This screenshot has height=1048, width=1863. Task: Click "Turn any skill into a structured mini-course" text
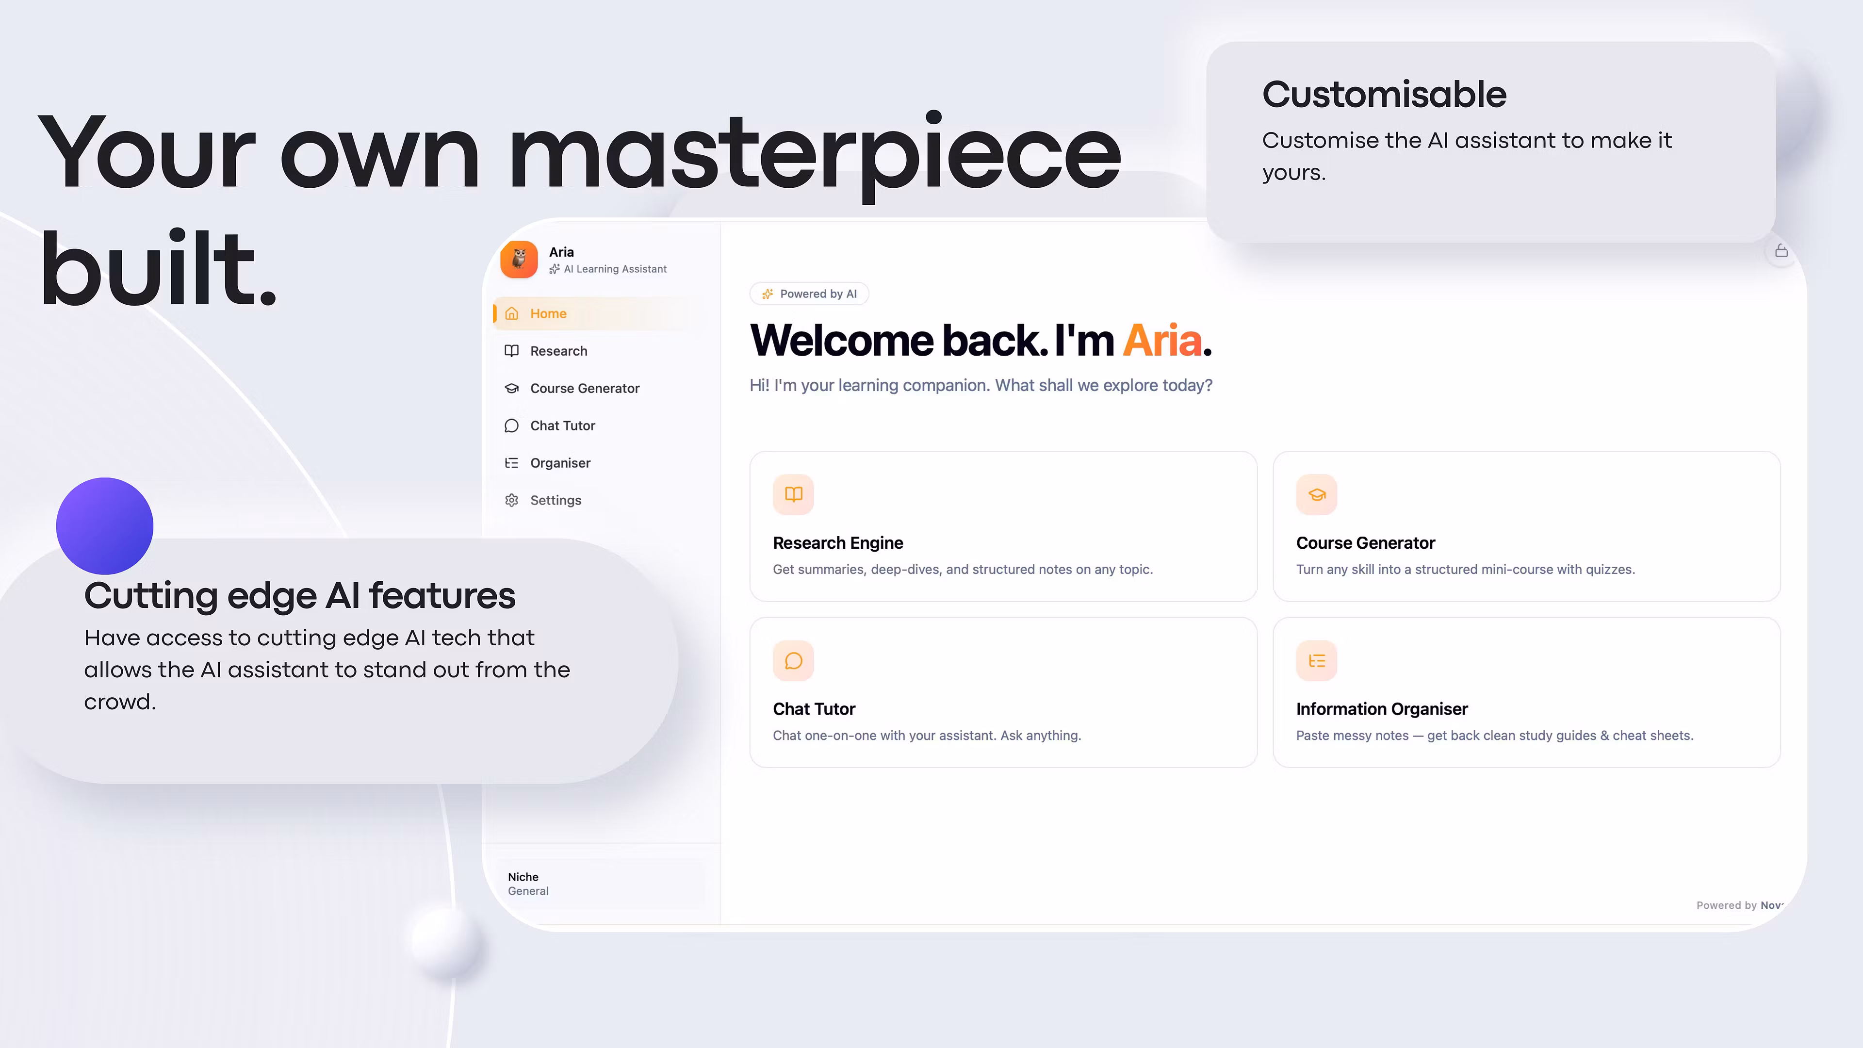1465,570
